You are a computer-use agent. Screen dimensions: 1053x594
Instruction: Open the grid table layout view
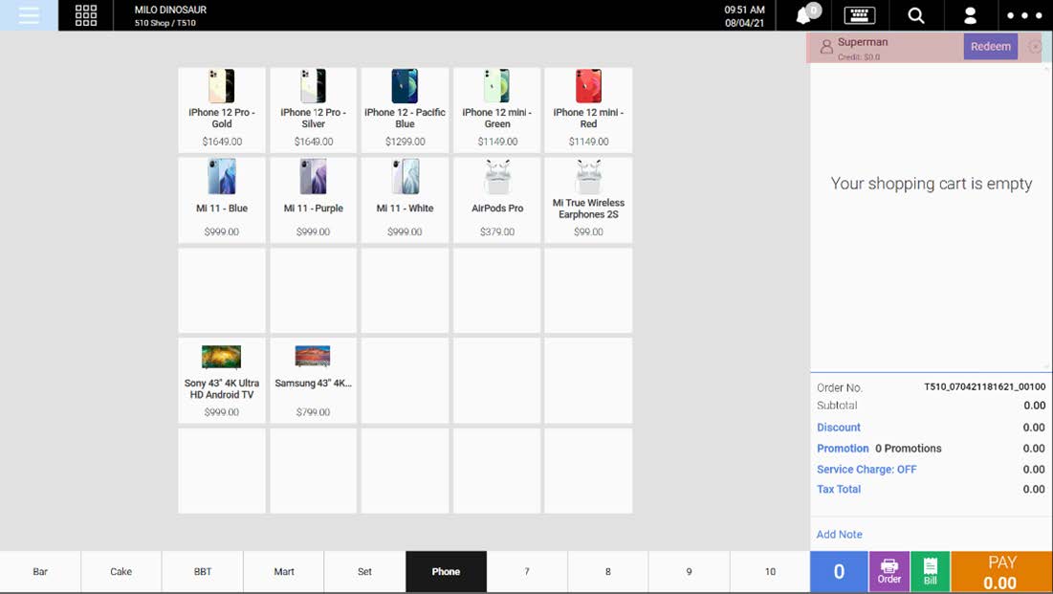tap(86, 14)
